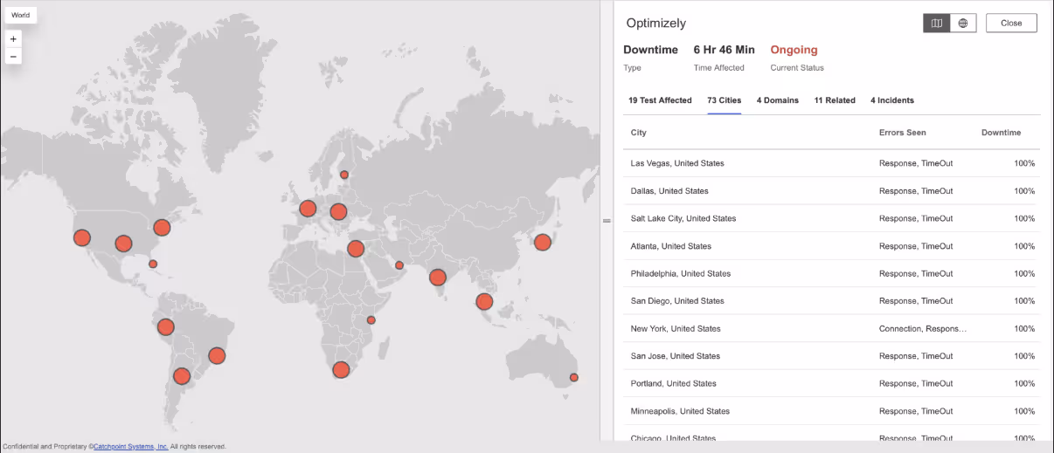Switch to globe view icon
1054x453 pixels.
[963, 24]
